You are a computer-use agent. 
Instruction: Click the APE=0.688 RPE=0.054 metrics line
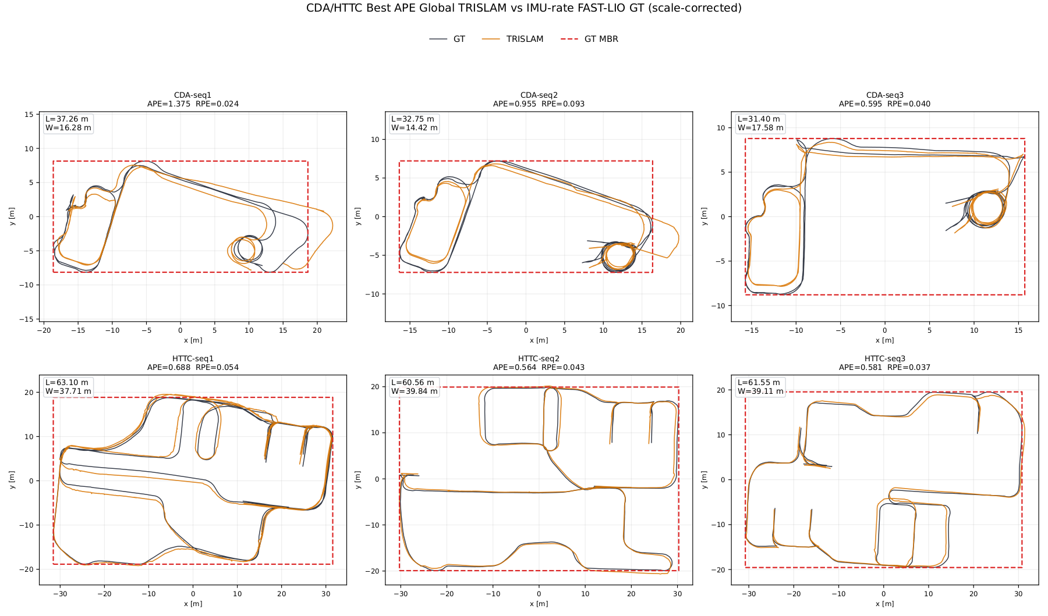(193, 368)
